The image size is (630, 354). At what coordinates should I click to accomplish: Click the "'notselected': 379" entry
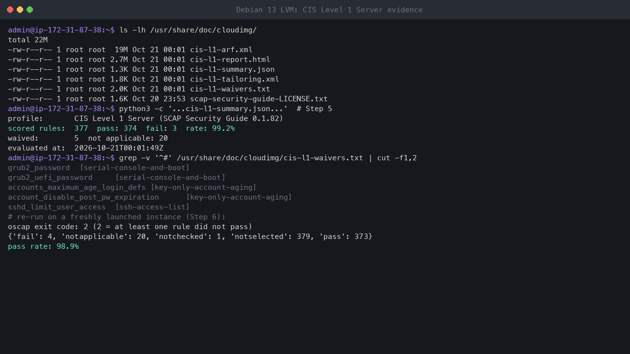pos(270,236)
